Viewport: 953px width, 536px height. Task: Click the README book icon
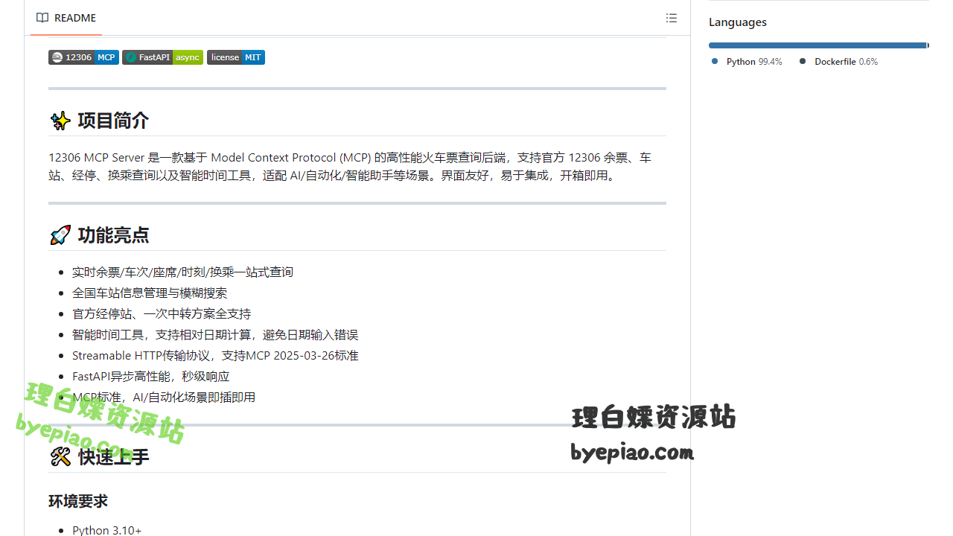point(42,18)
